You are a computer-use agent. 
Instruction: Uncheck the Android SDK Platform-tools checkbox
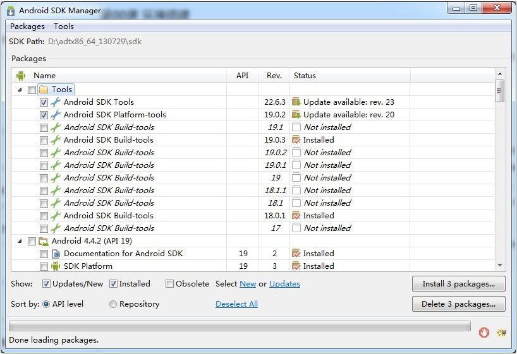[x=44, y=115]
